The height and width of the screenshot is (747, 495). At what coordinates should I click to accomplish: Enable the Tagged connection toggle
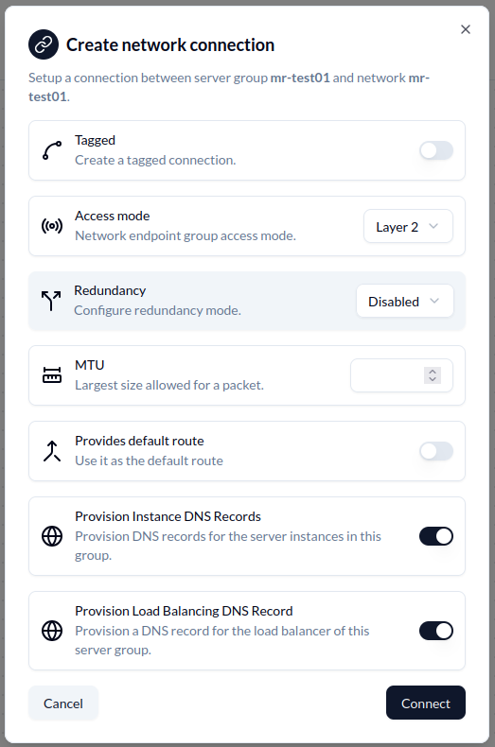(436, 150)
